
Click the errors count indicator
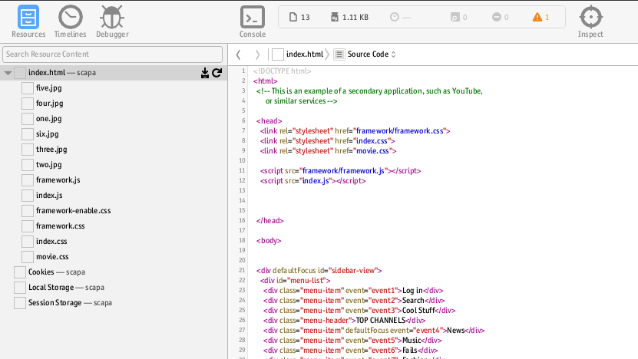(x=500, y=17)
